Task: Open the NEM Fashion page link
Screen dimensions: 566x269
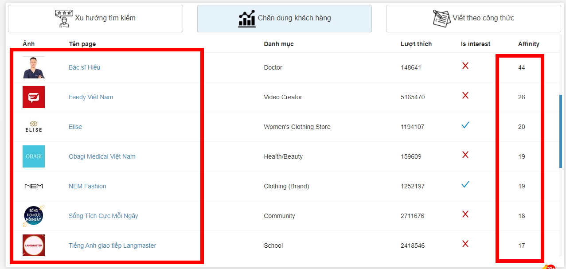Action: [87, 186]
